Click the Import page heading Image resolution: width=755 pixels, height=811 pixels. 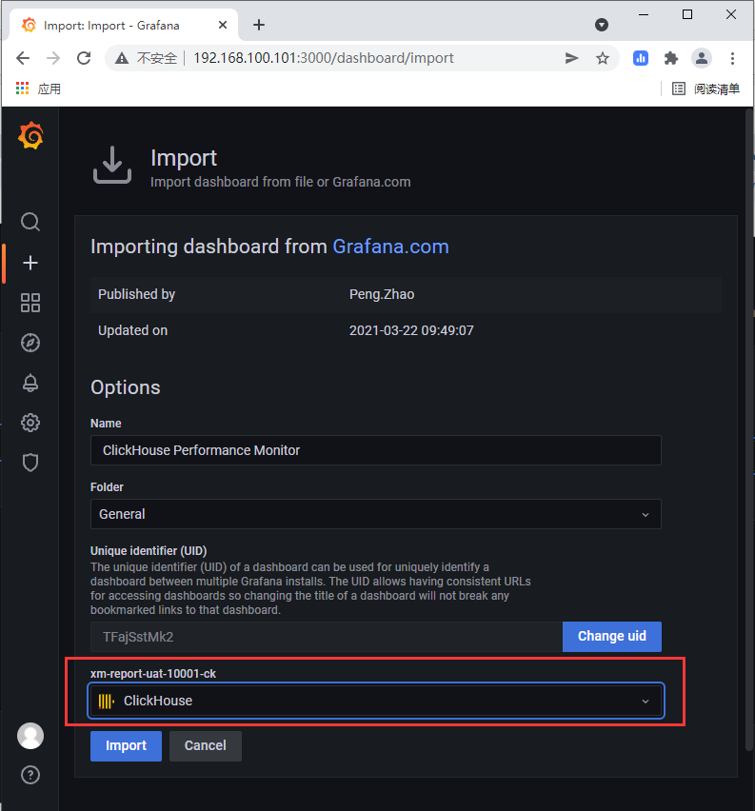click(x=184, y=158)
